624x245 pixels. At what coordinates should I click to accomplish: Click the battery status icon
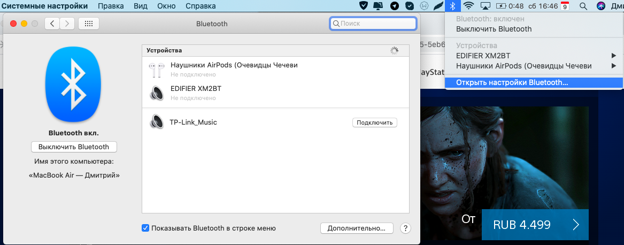pyautogui.click(x=500, y=5)
